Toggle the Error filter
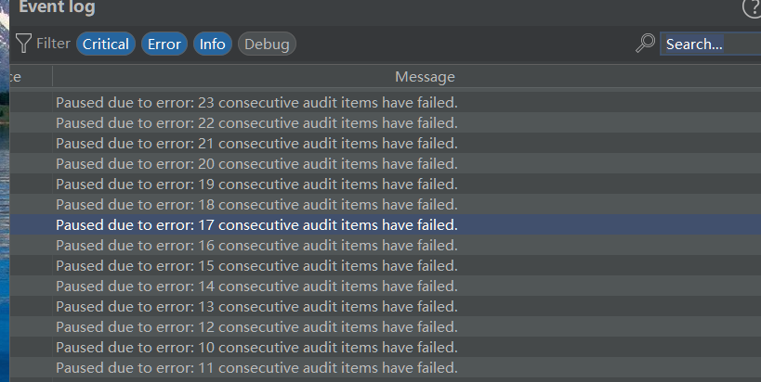Viewport: 761px width, 382px height. click(164, 44)
